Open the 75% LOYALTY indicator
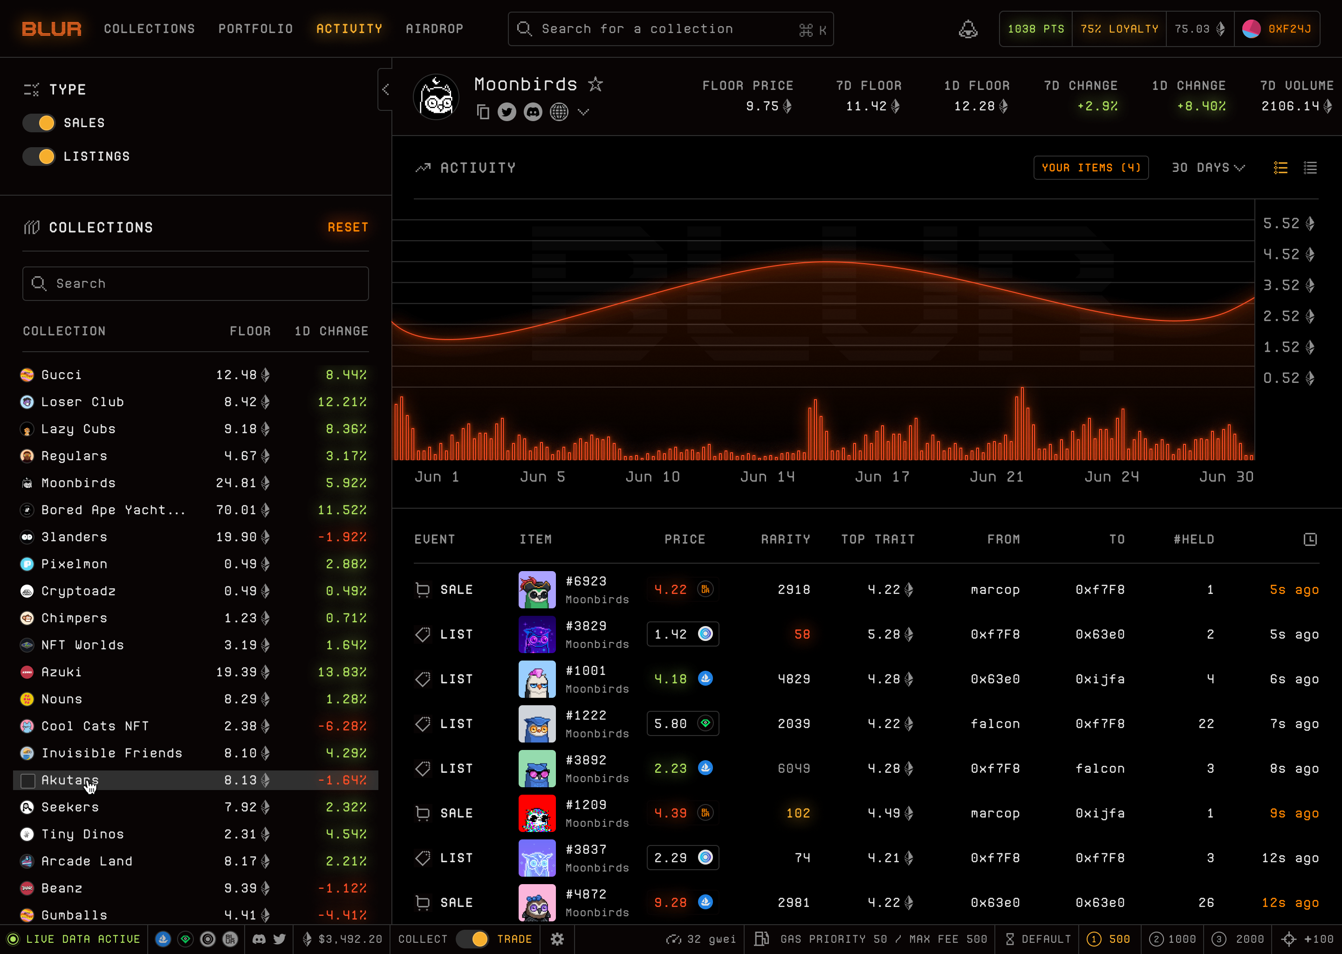 1119,29
